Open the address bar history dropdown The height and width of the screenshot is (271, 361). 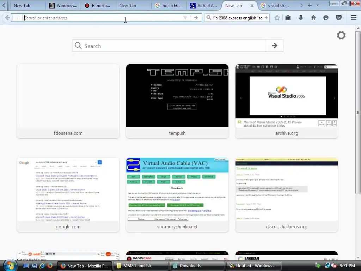click(x=185, y=18)
